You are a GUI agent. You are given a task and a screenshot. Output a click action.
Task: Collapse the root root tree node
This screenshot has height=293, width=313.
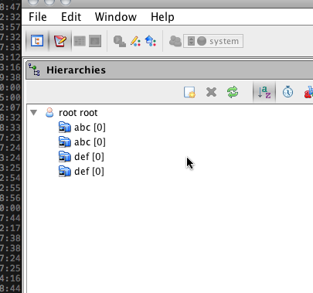[x=34, y=112]
